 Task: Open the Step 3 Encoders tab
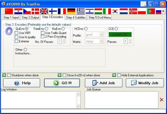click(x=53, y=17)
